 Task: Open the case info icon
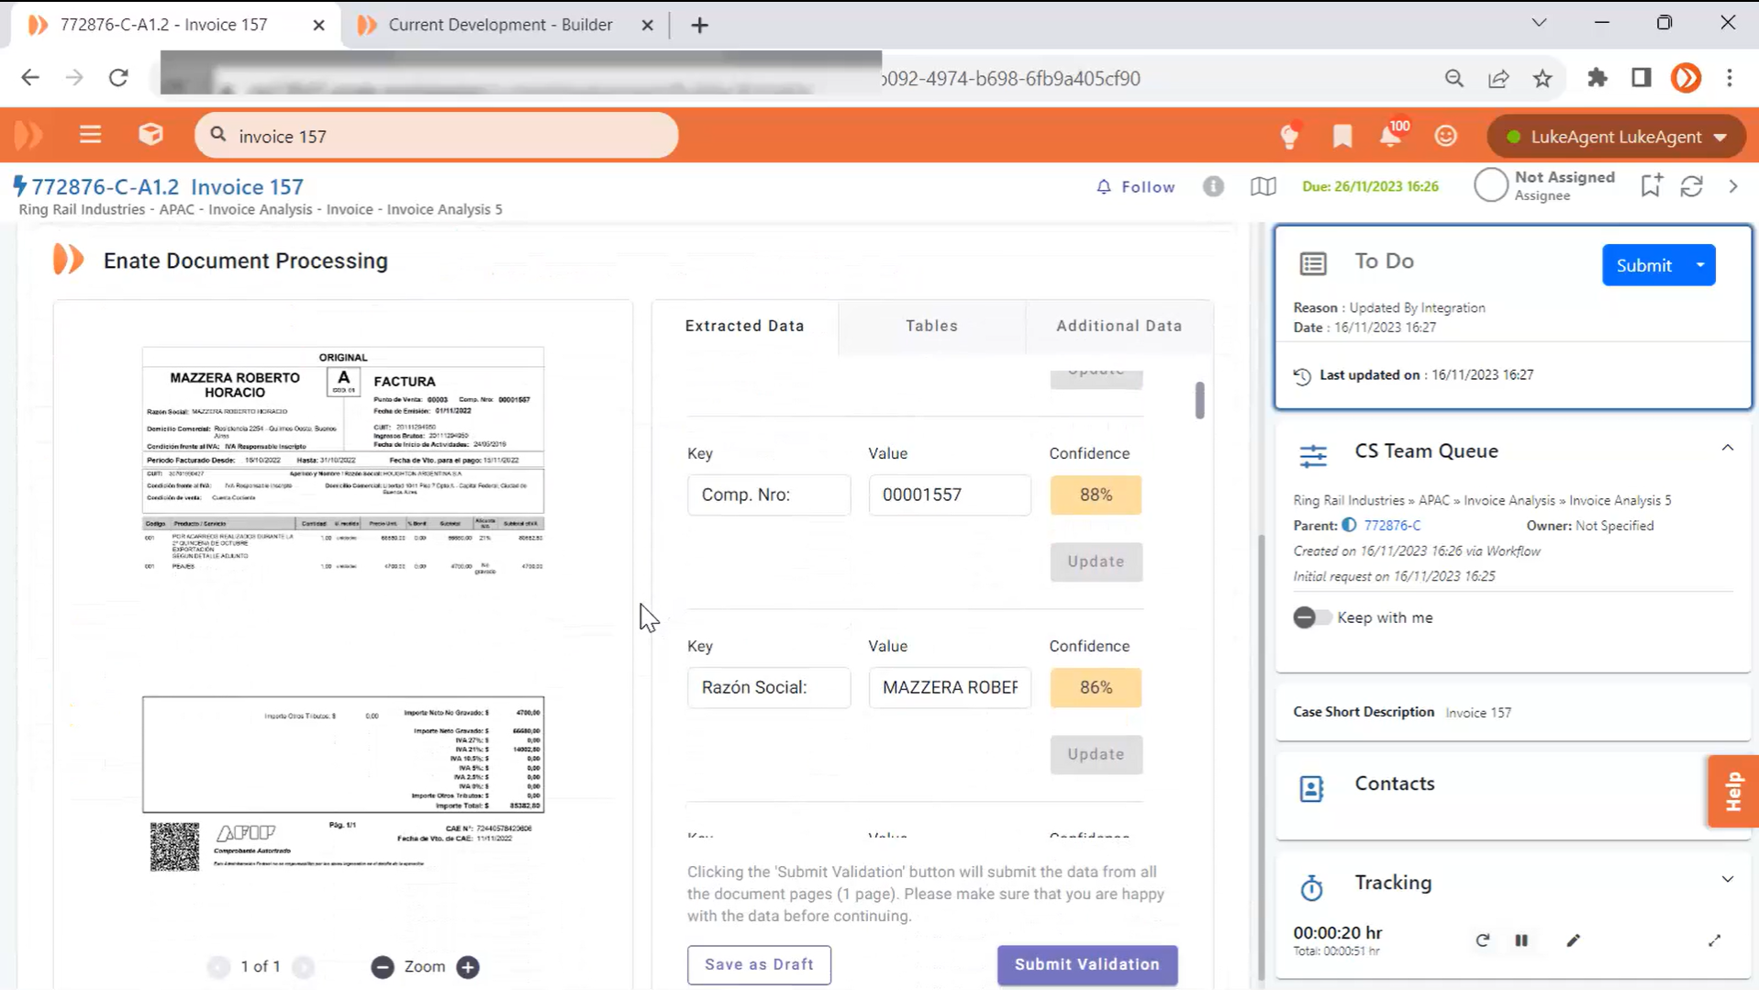pos(1213,187)
